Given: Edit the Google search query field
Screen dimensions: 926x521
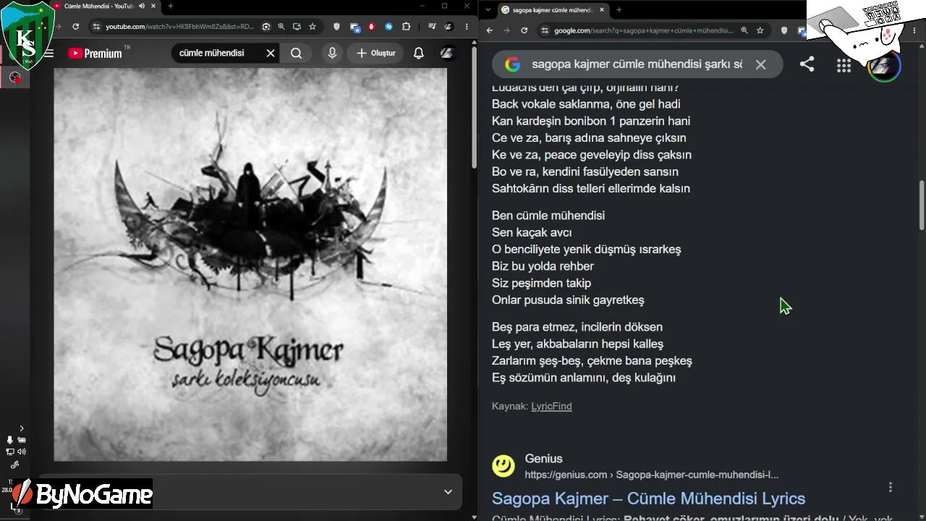Looking at the screenshot, I should [x=637, y=64].
